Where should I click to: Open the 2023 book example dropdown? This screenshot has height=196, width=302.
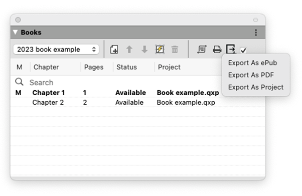click(56, 50)
